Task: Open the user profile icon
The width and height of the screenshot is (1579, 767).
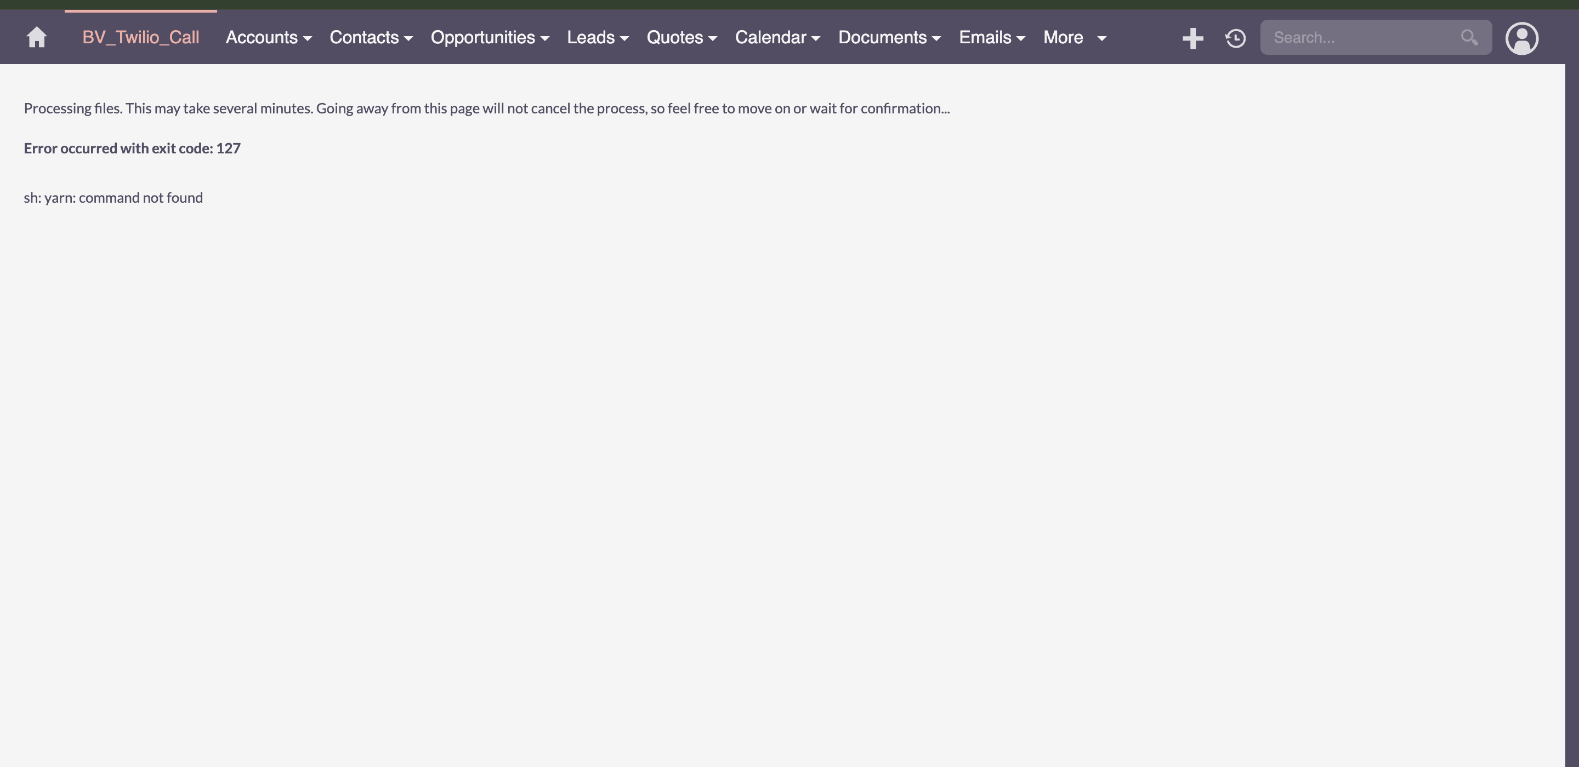Action: 1523,38
